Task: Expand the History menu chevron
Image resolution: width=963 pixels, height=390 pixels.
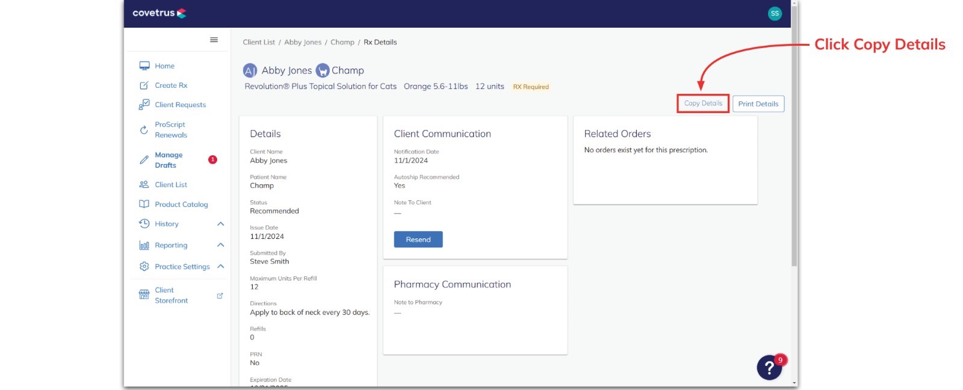Action: point(220,224)
